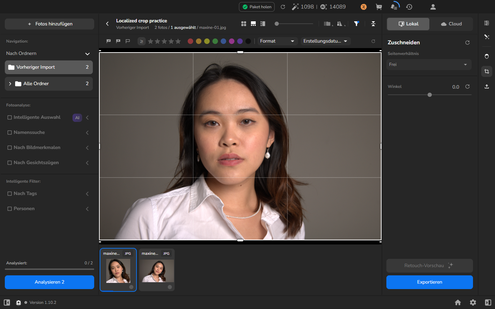Click the Fotos hinzufügen button
The height and width of the screenshot is (309, 495).
click(49, 24)
